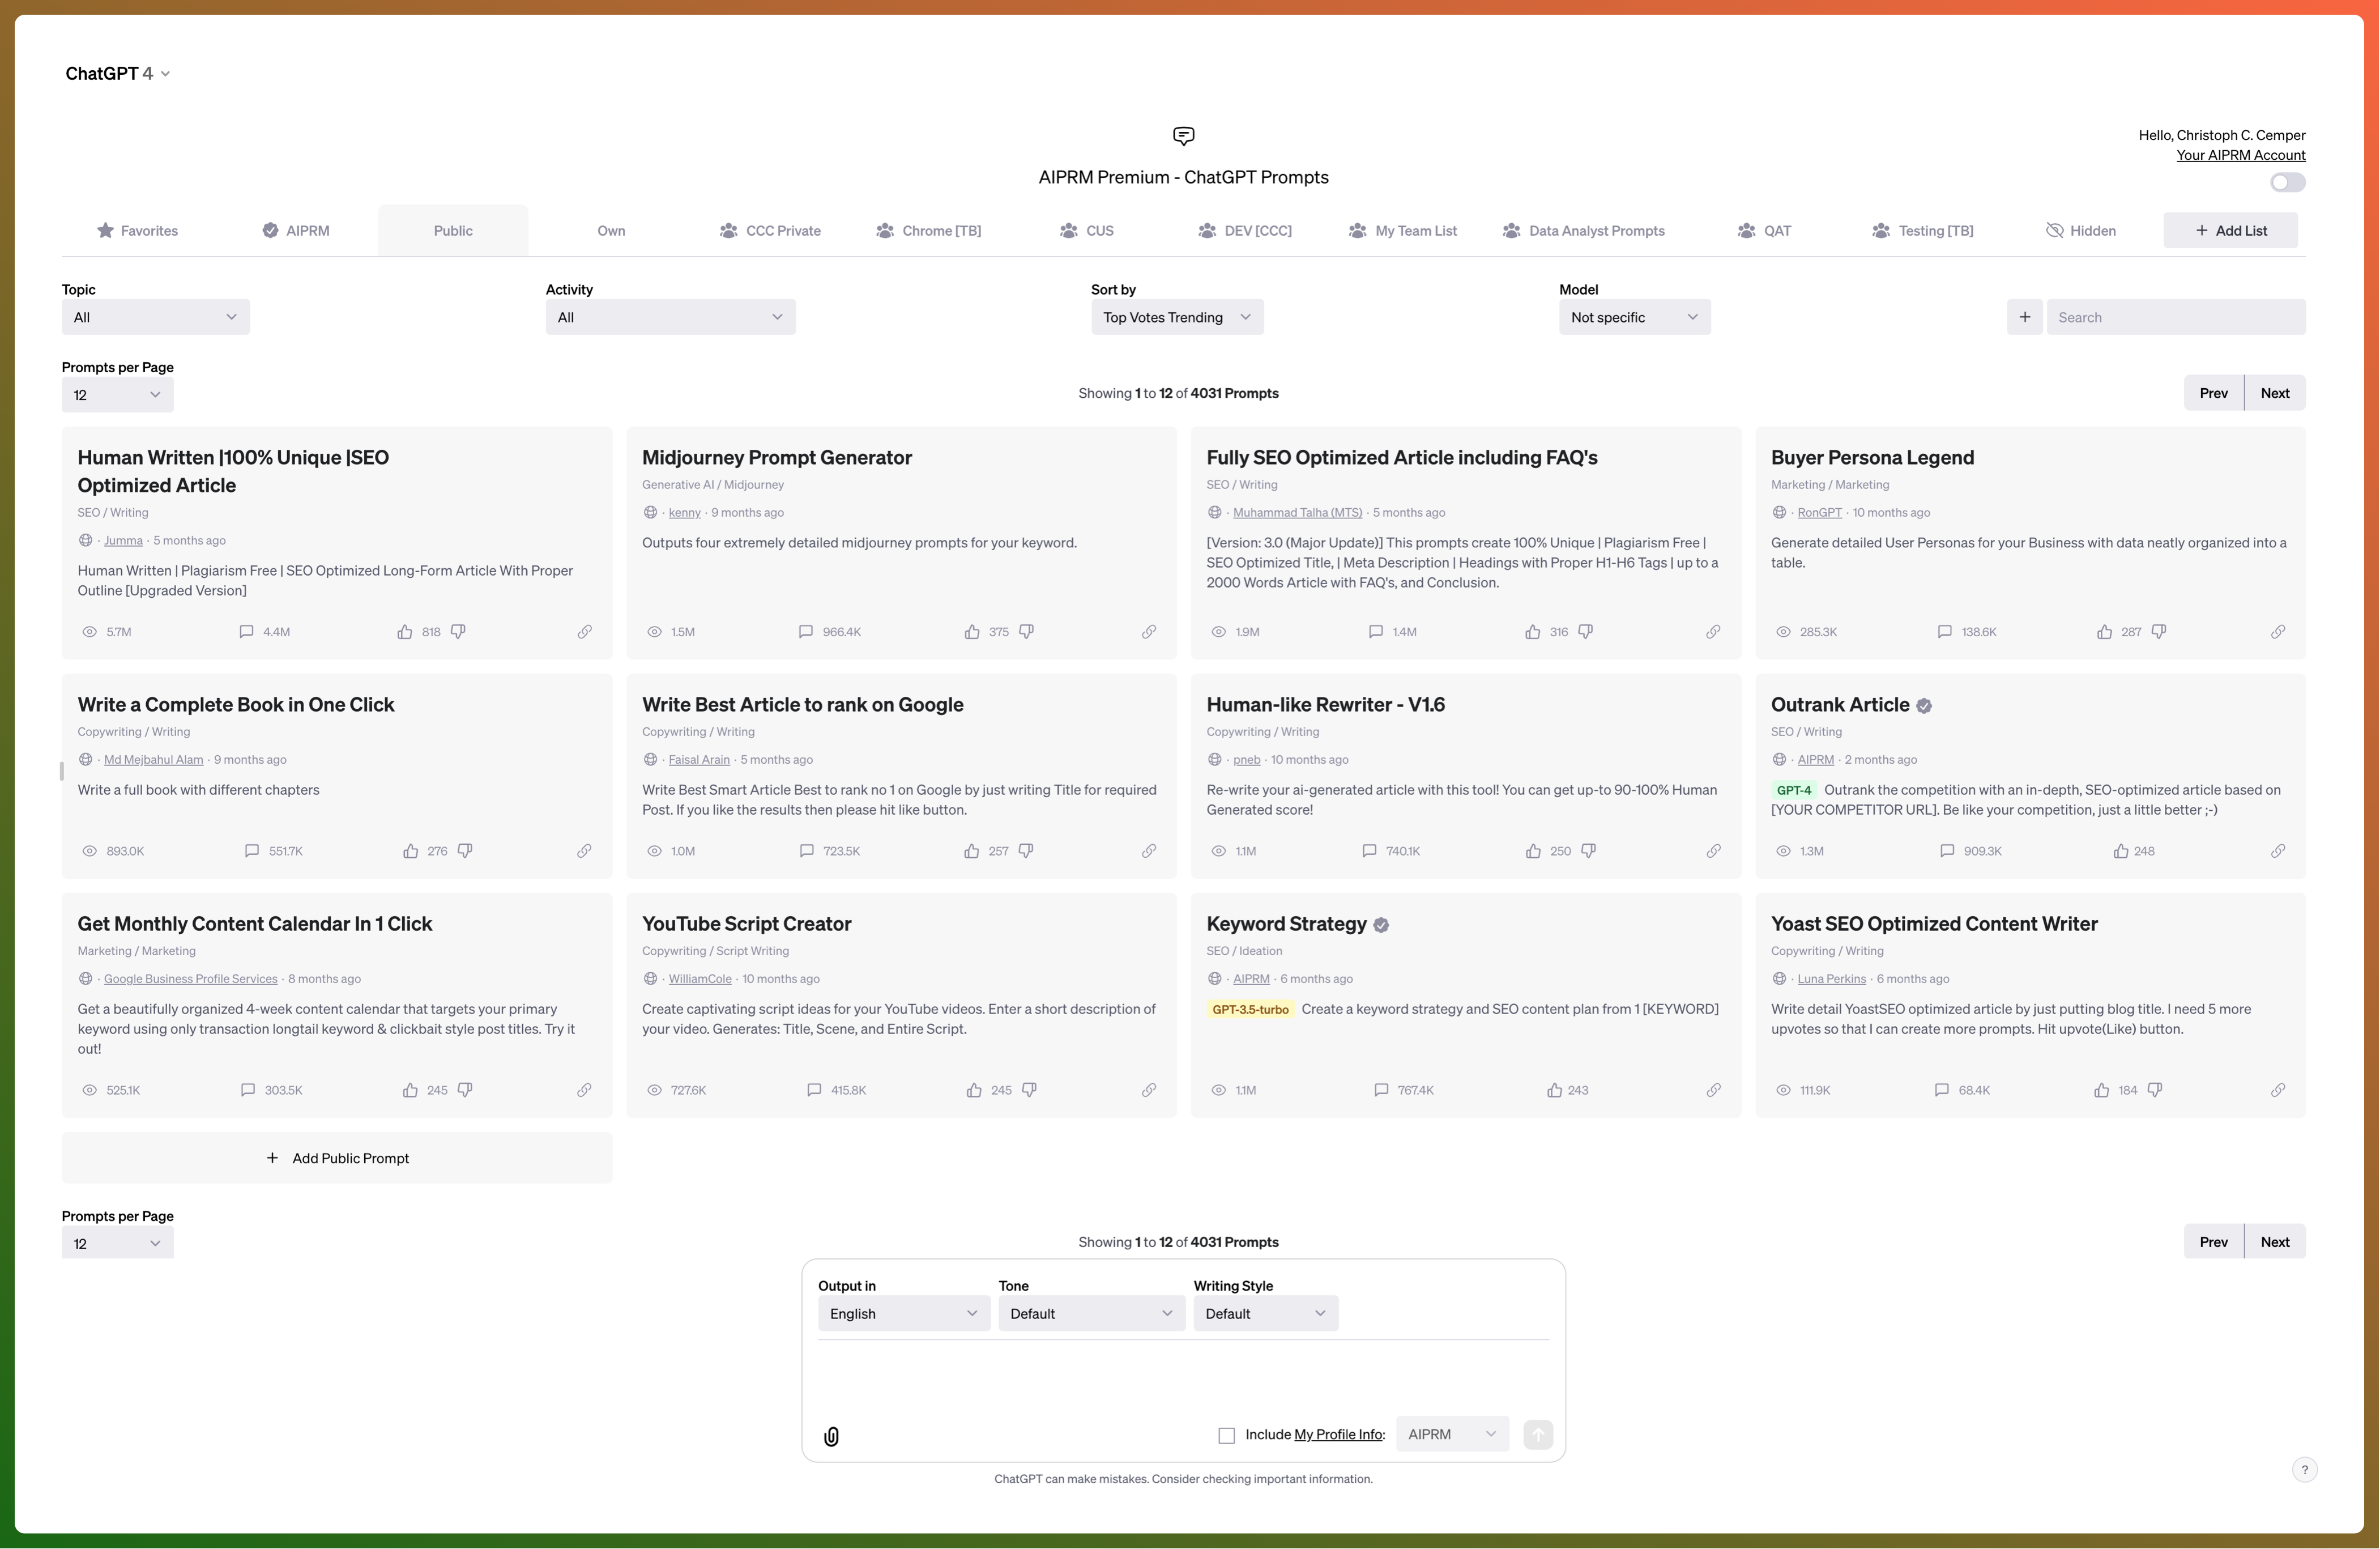Viewport: 2380px width, 1549px height.
Task: Copy link of YouTube Script Creator prompt
Action: pyautogui.click(x=1149, y=1090)
